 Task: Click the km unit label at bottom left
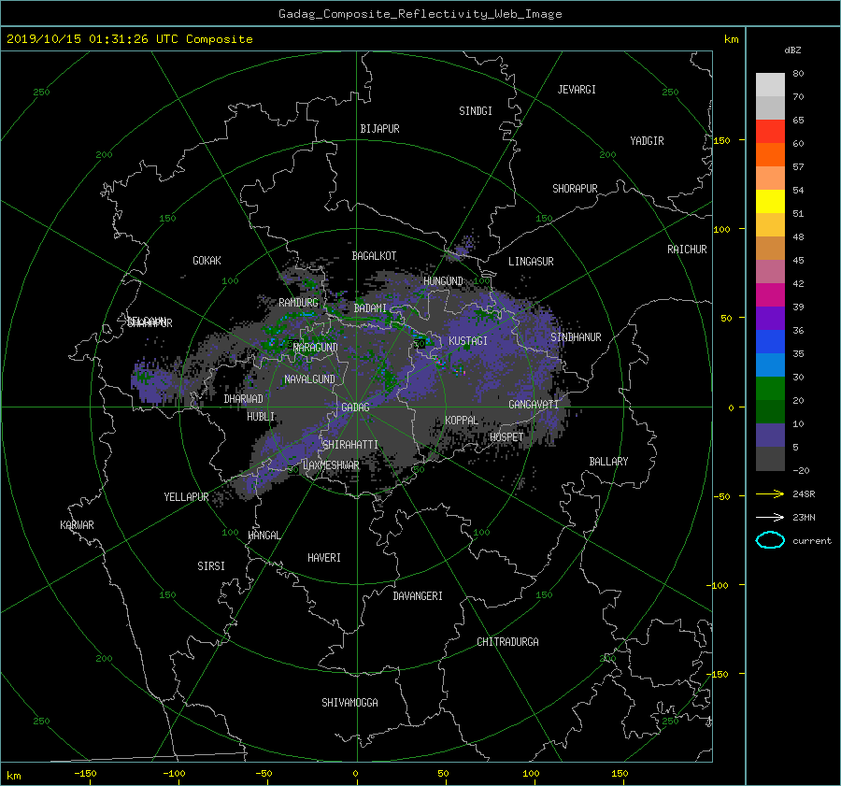[x=13, y=776]
